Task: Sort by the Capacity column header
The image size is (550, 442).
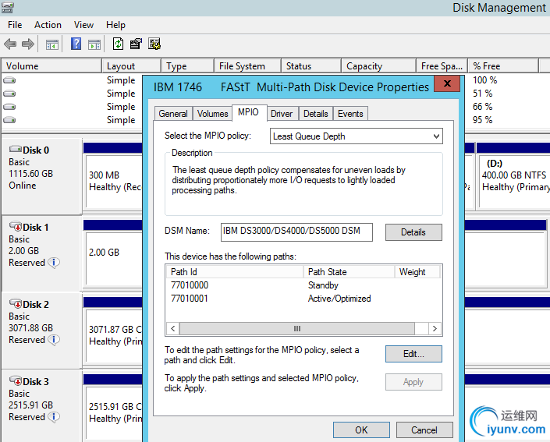Action: [x=379, y=66]
